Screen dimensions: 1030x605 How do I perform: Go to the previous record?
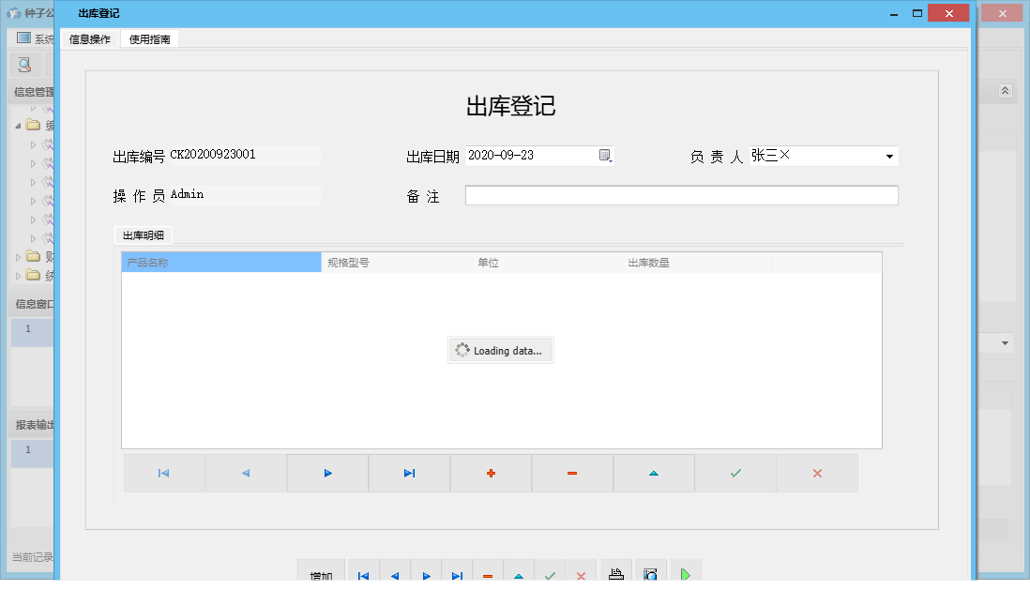tap(246, 473)
